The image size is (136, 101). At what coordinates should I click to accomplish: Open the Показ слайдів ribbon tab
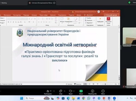[44, 15]
